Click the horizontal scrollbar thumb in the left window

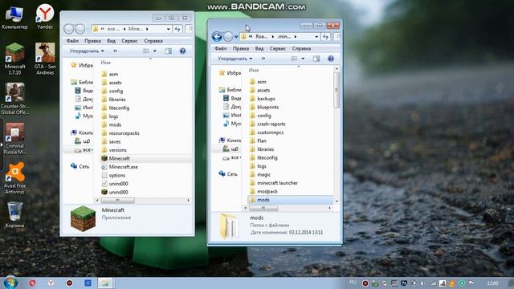pos(117,200)
